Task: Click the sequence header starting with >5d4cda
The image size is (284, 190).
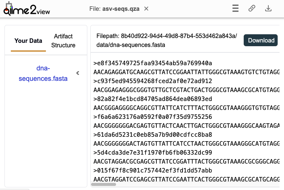Action: pos(153,152)
